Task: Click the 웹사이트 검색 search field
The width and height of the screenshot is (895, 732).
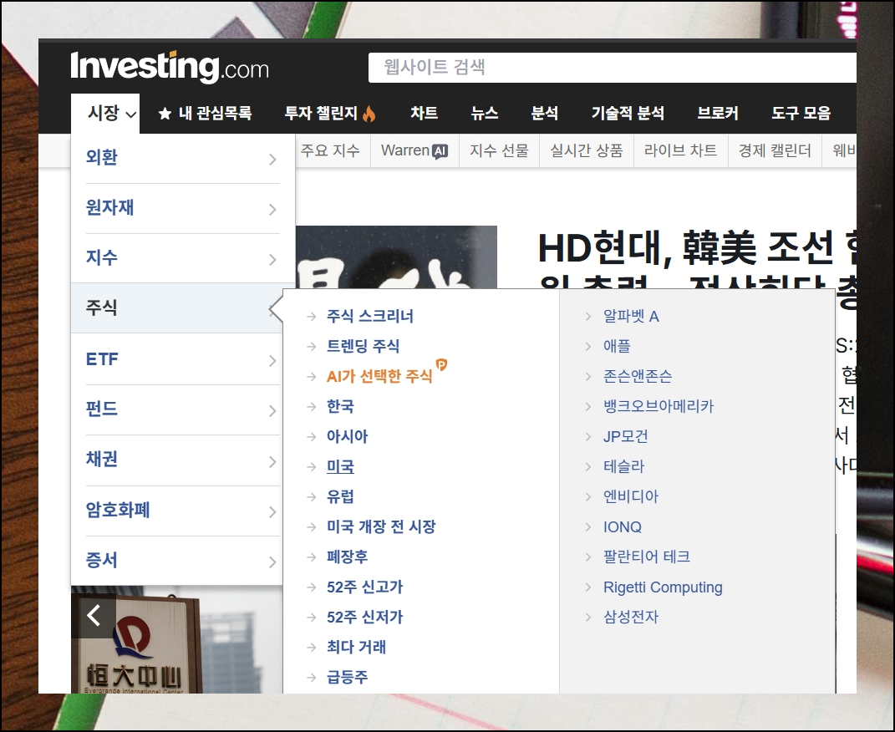Action: tap(612, 68)
